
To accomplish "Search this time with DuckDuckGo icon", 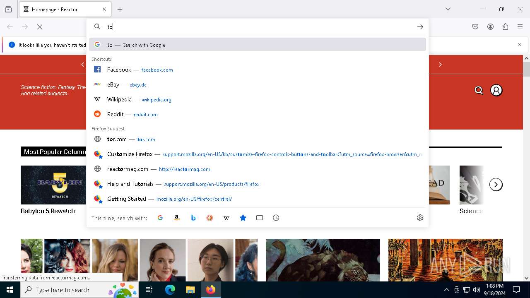I will (x=210, y=218).
